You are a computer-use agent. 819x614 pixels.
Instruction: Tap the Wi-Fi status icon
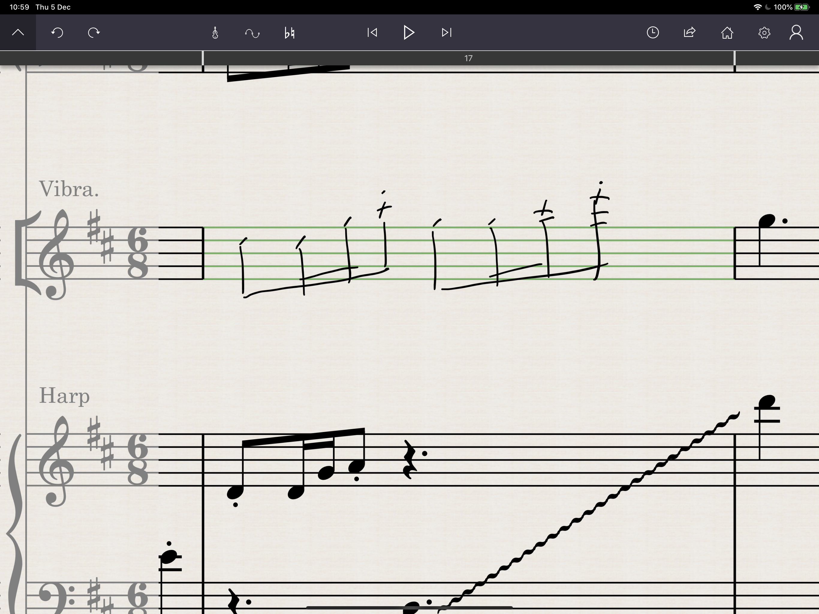click(x=757, y=7)
